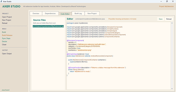Click the scrollbar up arrow in code editor
This screenshot has width=176, height=92.
[172, 23]
